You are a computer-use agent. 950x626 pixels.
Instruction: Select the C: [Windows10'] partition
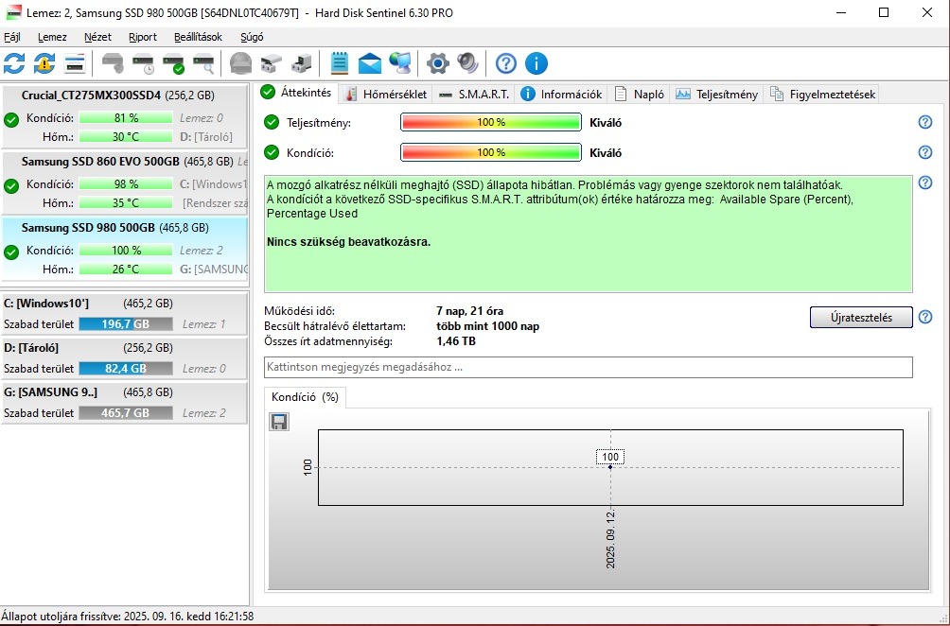(124, 313)
